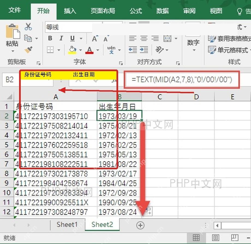Open the Alignment group dialog launcher
This screenshot has width=251, height=244.
(x=178, y=63)
